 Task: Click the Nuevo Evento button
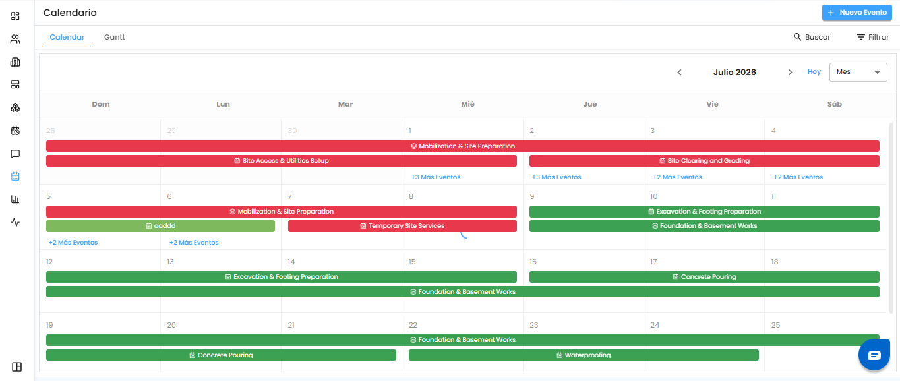click(856, 13)
